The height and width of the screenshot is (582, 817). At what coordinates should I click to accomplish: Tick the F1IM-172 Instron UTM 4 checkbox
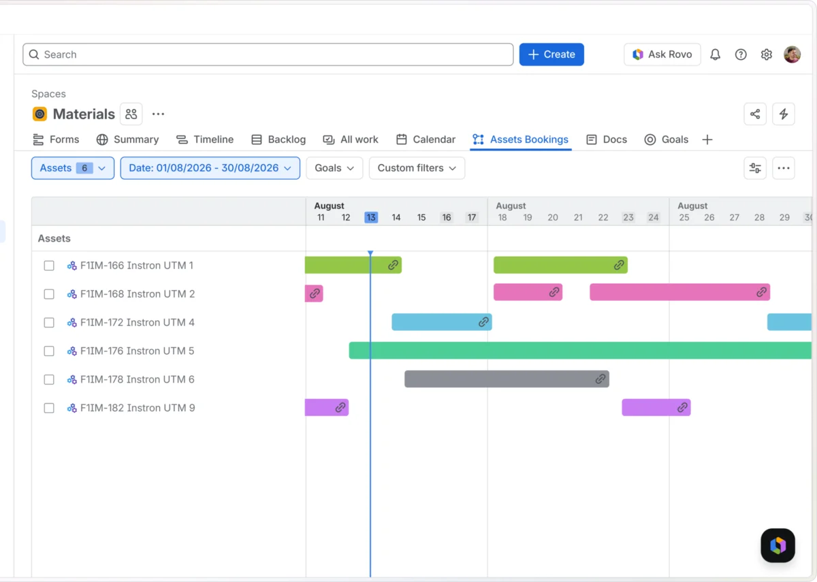click(x=49, y=323)
